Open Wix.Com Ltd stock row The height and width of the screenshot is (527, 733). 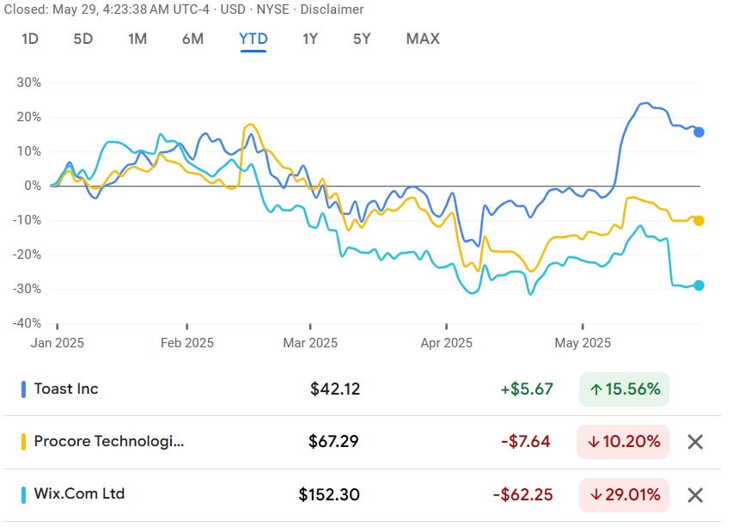click(363, 495)
